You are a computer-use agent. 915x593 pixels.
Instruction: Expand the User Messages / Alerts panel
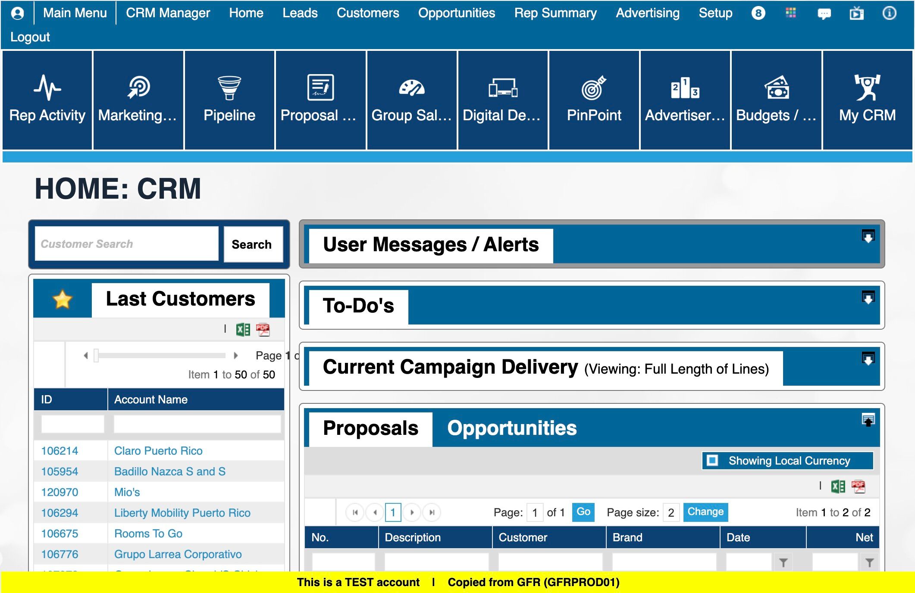(x=868, y=237)
